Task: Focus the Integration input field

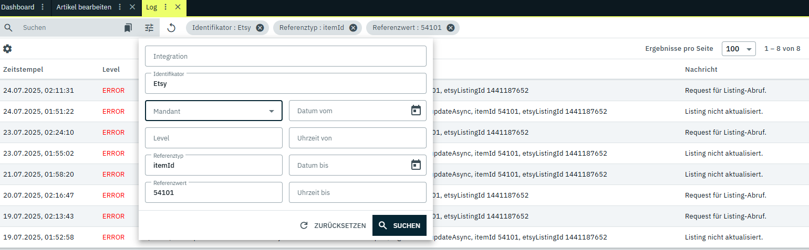Action: click(285, 56)
